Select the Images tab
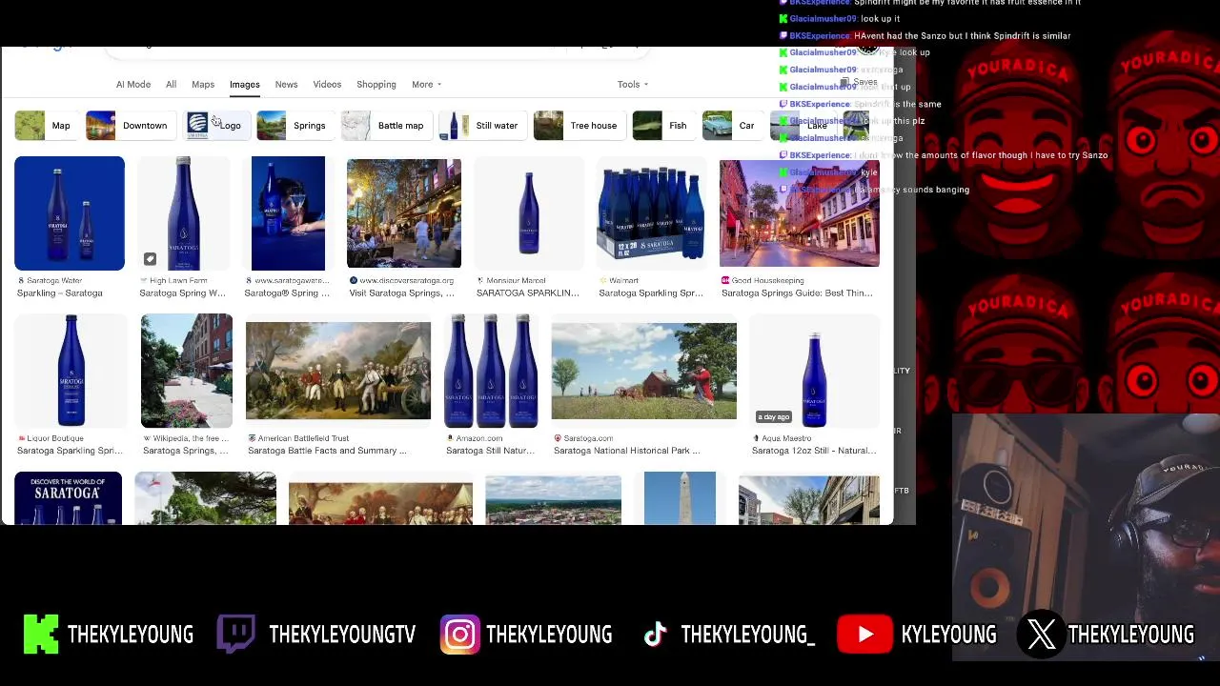The width and height of the screenshot is (1220, 686). pos(244,85)
